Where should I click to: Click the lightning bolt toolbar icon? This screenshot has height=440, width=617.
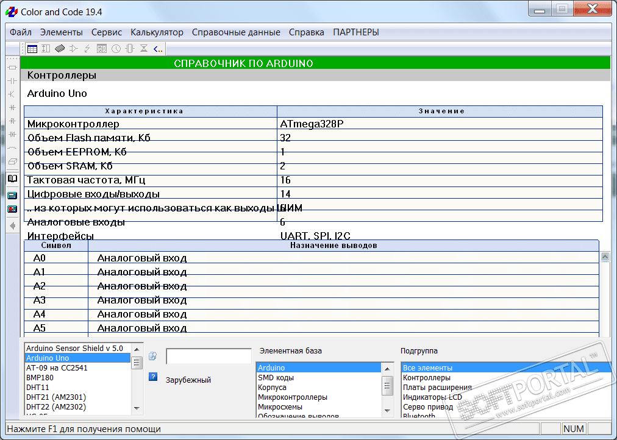pos(87,49)
